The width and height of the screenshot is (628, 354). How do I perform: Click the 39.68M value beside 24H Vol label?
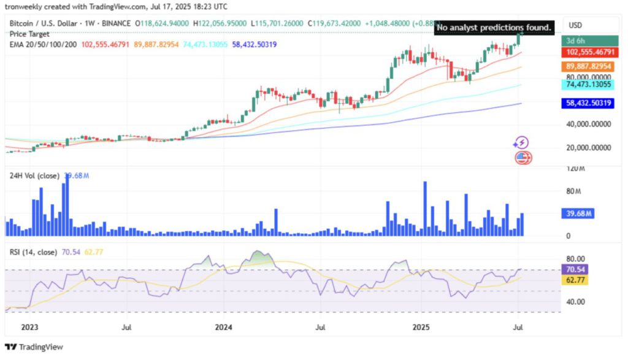[77, 176]
